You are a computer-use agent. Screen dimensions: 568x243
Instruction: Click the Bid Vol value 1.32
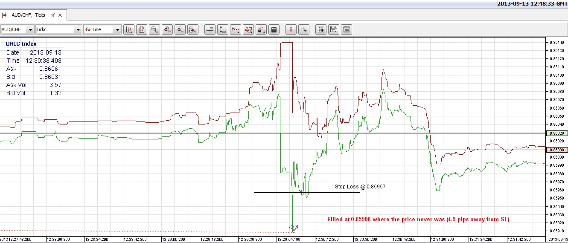(x=55, y=93)
